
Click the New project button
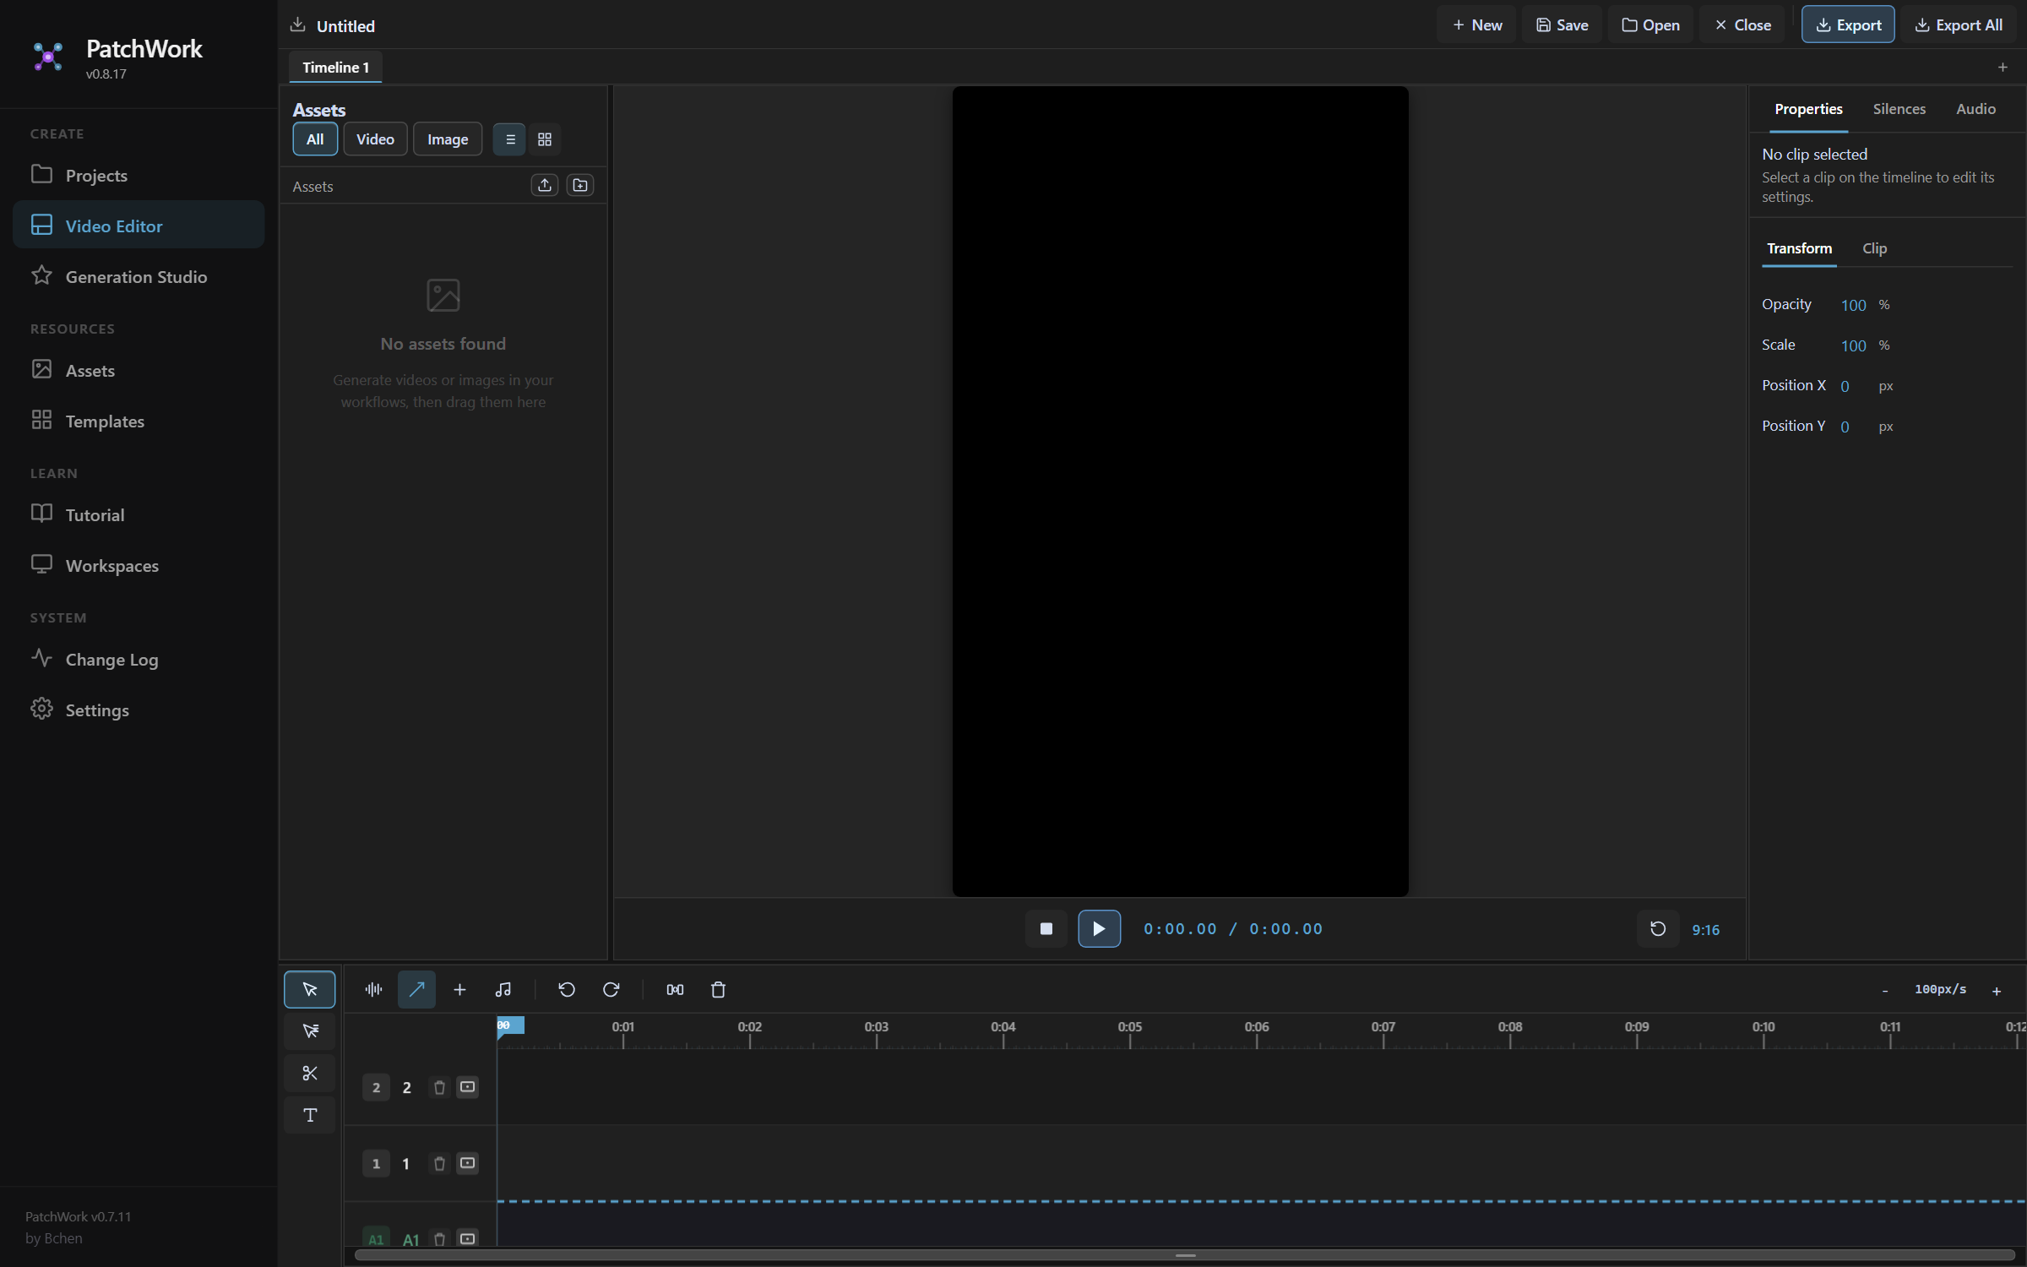click(x=1476, y=25)
